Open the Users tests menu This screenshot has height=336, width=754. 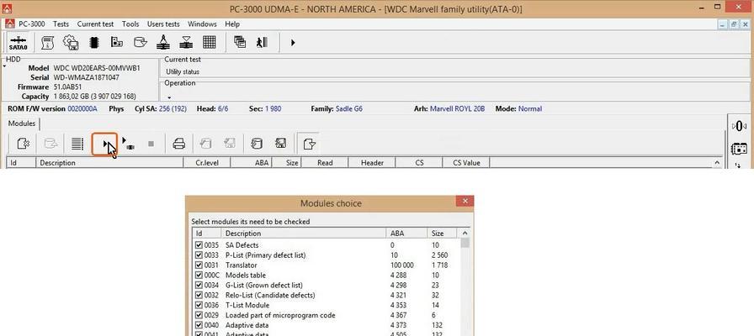coord(163,24)
